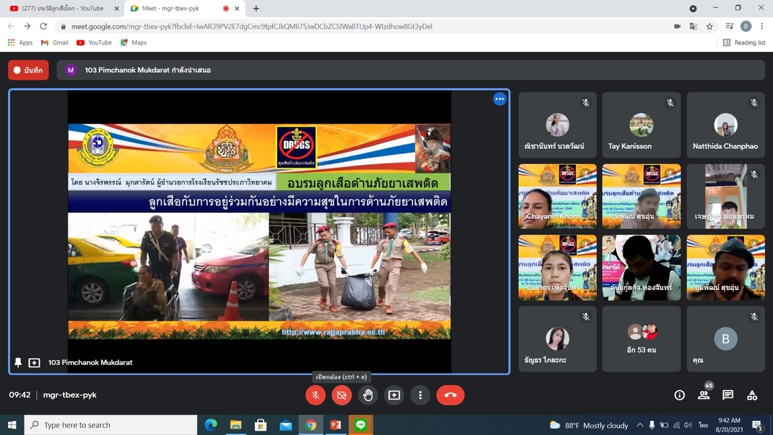The height and width of the screenshot is (435, 773).
Task: Turn on the camera in Meet
Action: click(x=342, y=395)
